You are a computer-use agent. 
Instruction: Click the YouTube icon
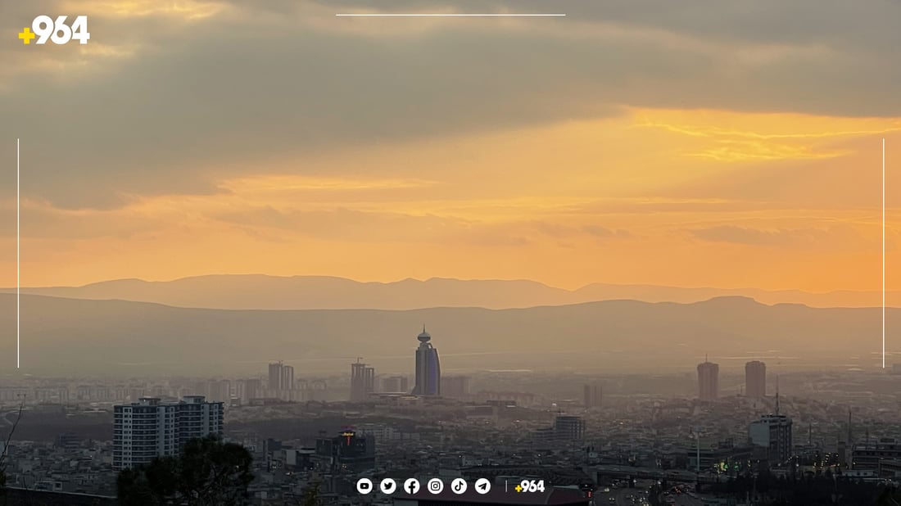click(x=364, y=486)
